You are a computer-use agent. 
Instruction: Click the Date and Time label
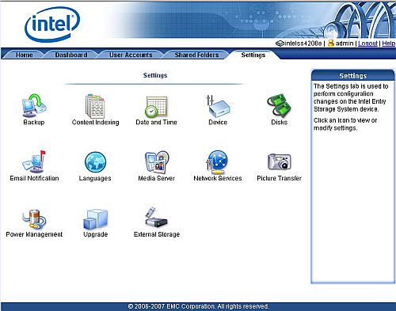pyautogui.click(x=156, y=122)
